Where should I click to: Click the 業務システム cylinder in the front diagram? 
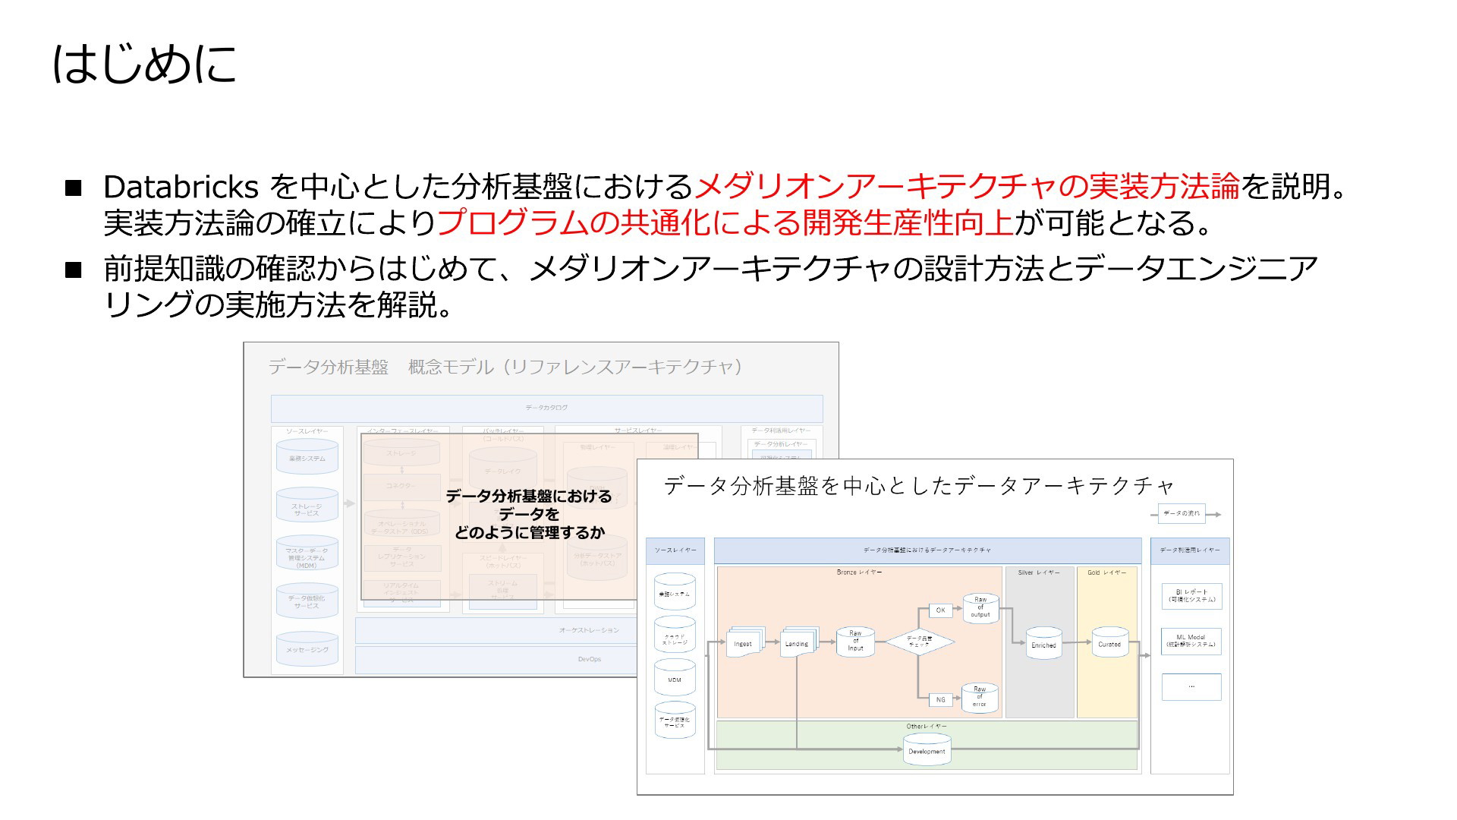pyautogui.click(x=675, y=591)
